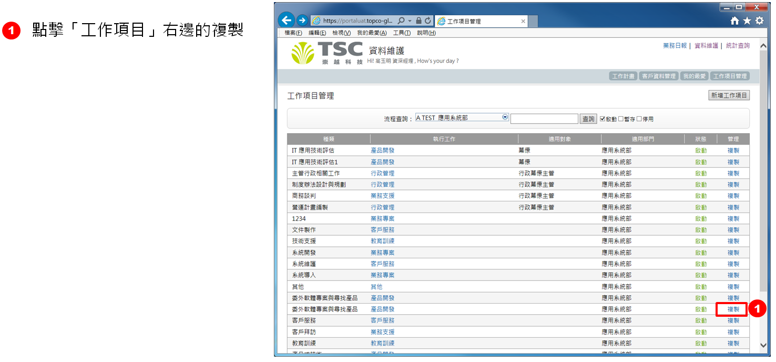776x362 pixels.
Task: Open address bar search dropdown arrow
Action: [x=410, y=21]
